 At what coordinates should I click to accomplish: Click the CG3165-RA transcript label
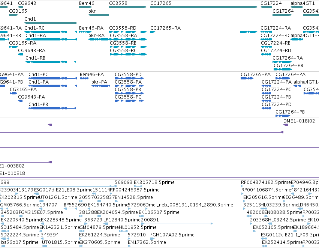pos(22,43)
